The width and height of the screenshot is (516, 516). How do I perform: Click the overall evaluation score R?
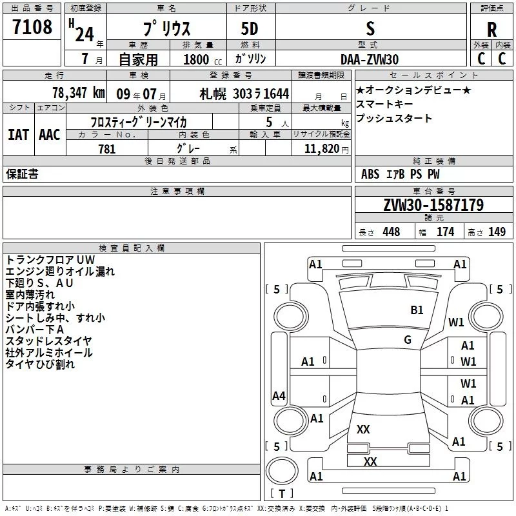(x=491, y=30)
